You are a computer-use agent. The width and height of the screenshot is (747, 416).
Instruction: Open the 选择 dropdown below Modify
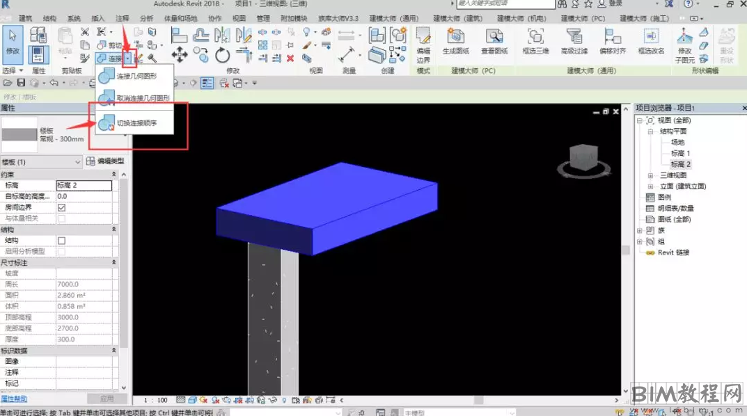point(13,70)
